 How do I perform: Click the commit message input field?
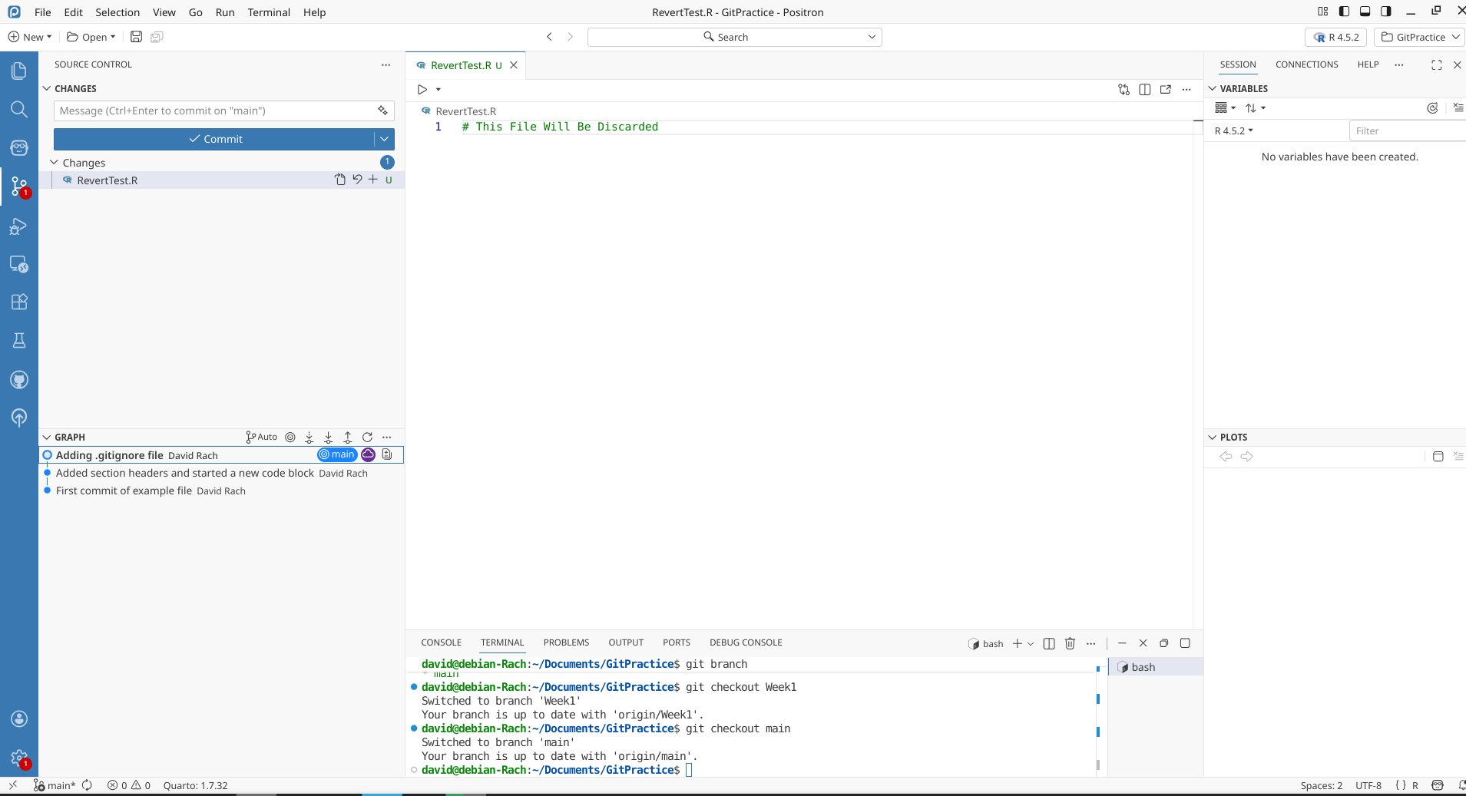point(215,111)
